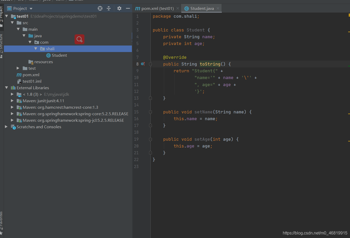
Task: Hide the Project panel with minus icon
Action: coord(128,8)
